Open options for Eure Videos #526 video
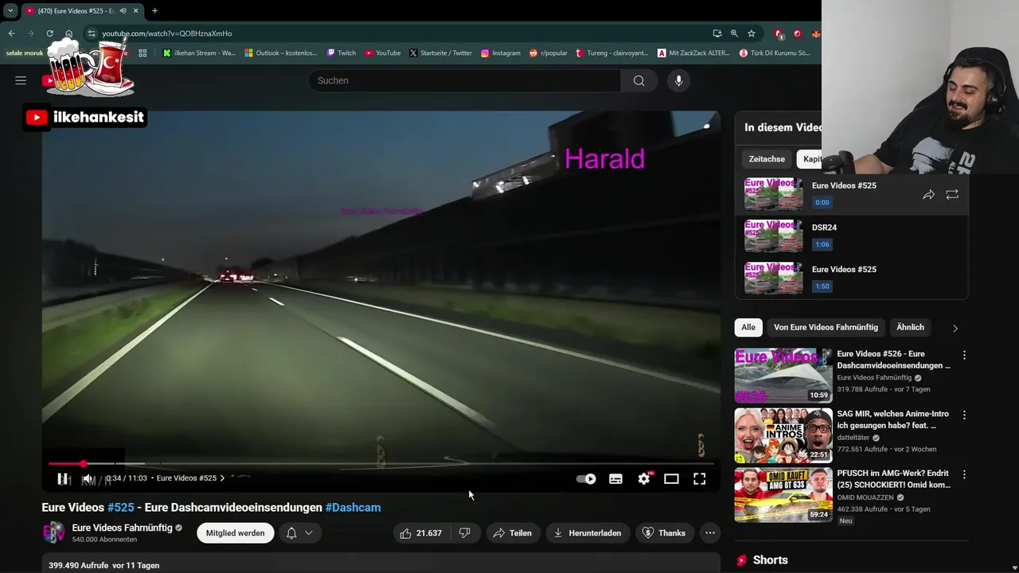 (x=964, y=355)
